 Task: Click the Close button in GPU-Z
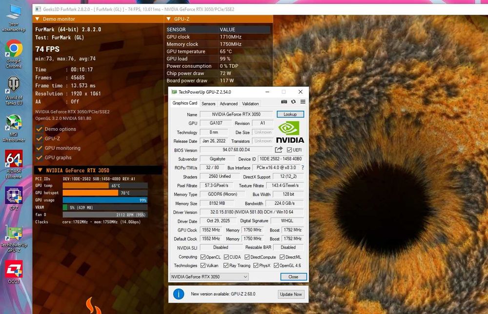click(x=293, y=276)
